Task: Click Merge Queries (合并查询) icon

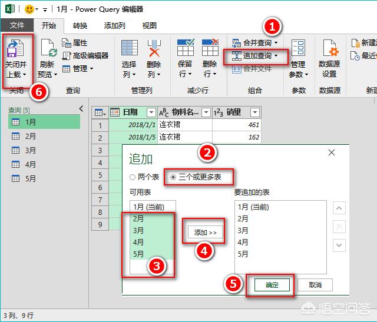Action: click(236, 43)
